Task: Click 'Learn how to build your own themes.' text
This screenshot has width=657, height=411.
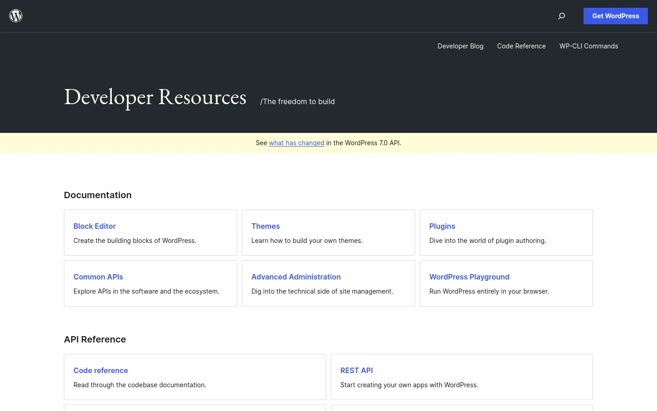Action: pos(307,241)
